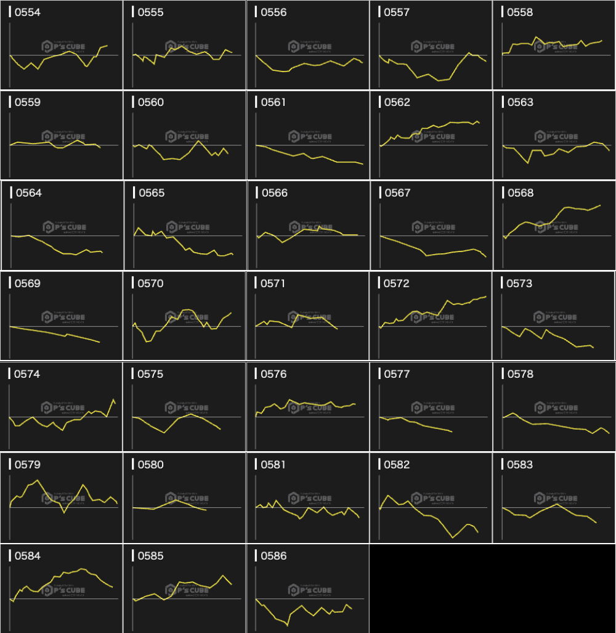Select the 0562 rising chart
The width and height of the screenshot is (616, 633).
coord(431,136)
